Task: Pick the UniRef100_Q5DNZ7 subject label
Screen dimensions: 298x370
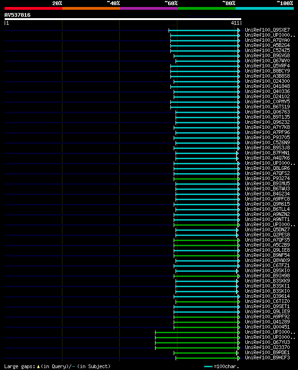Action: pyautogui.click(x=267, y=229)
